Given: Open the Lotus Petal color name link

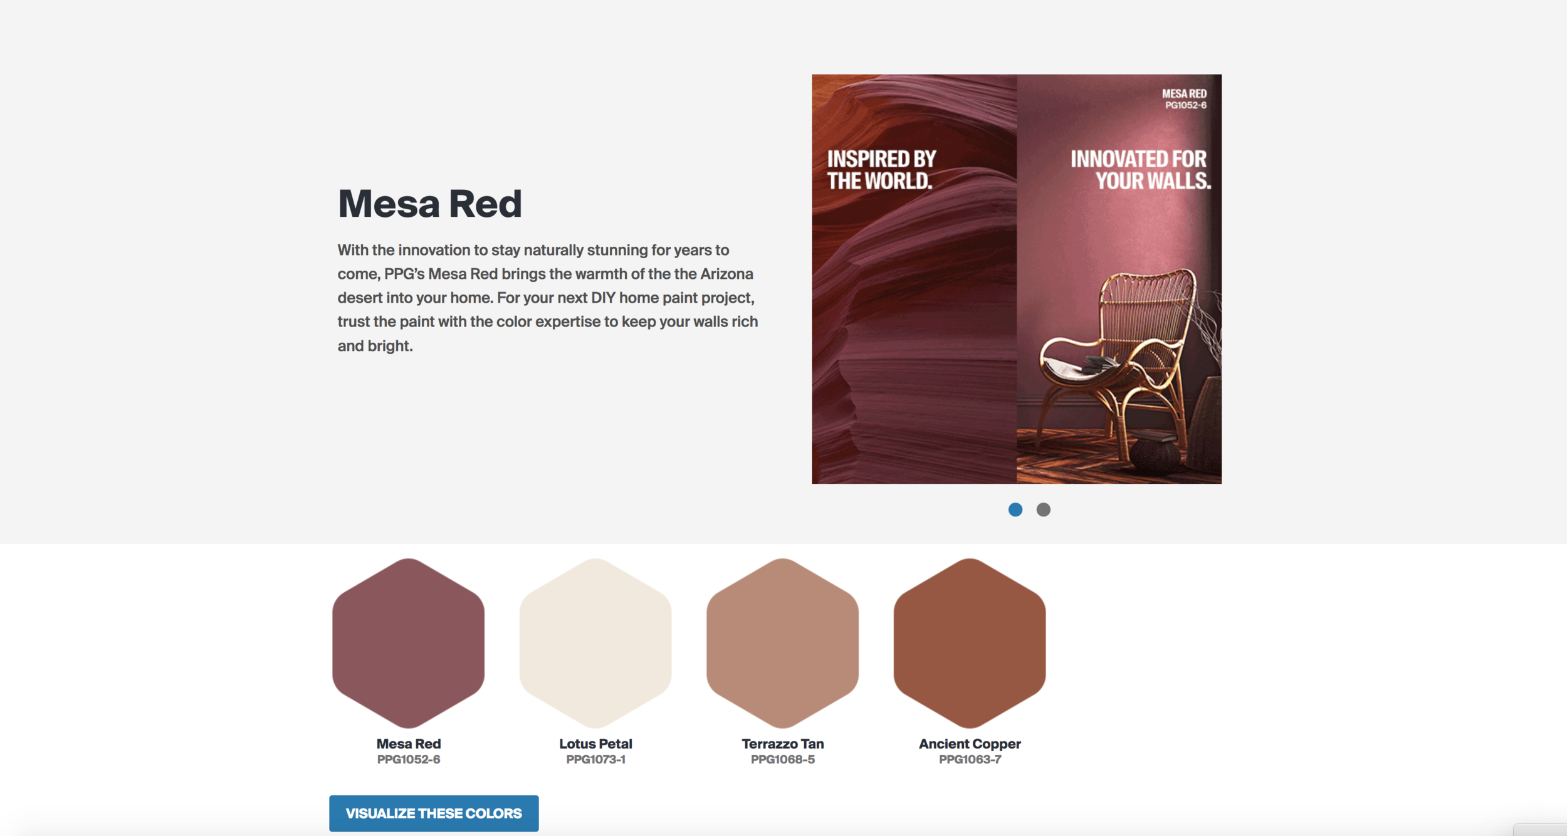Looking at the screenshot, I should tap(595, 744).
